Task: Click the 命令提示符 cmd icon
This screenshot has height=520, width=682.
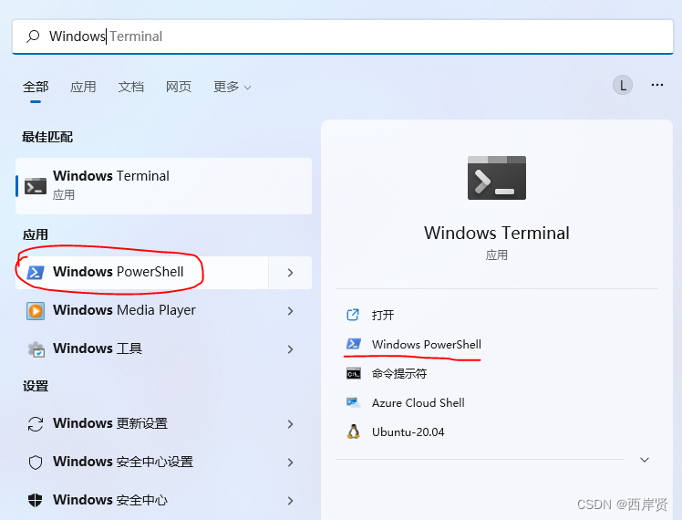Action: point(353,374)
